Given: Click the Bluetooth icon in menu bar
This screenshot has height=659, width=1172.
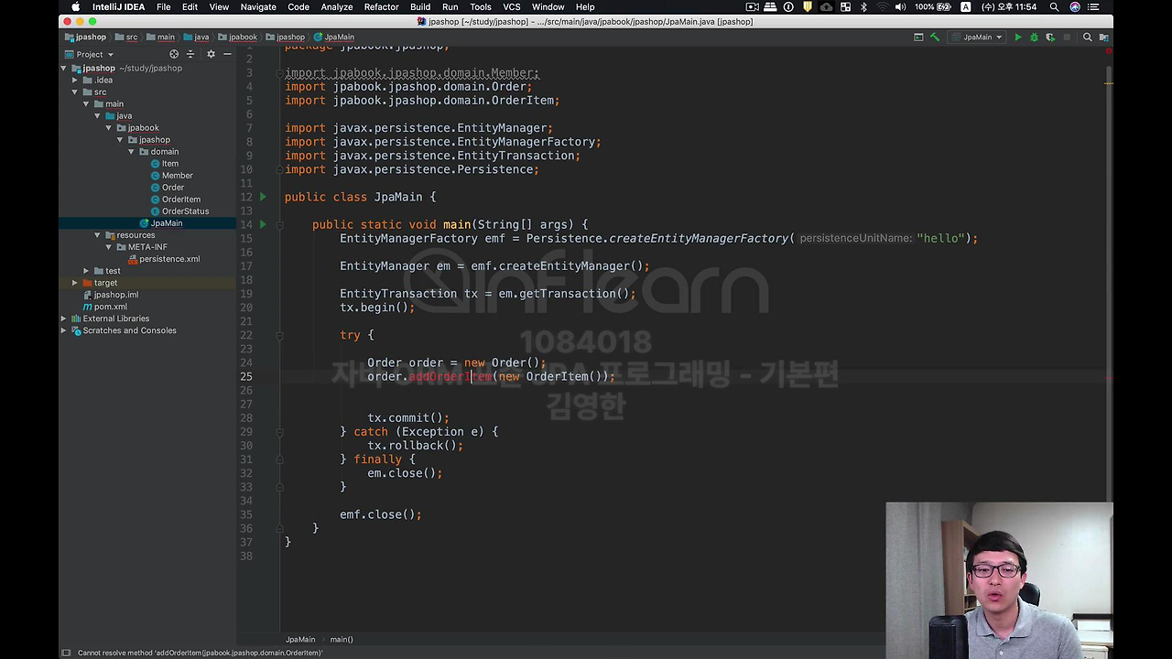Looking at the screenshot, I should [x=863, y=7].
